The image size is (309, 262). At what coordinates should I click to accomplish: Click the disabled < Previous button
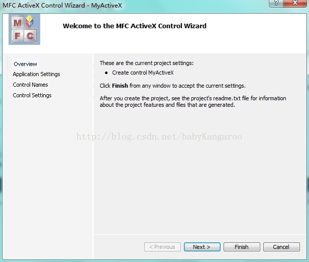pos(162,247)
